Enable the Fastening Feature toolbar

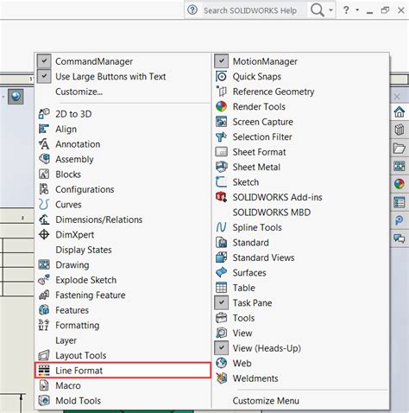click(123, 295)
